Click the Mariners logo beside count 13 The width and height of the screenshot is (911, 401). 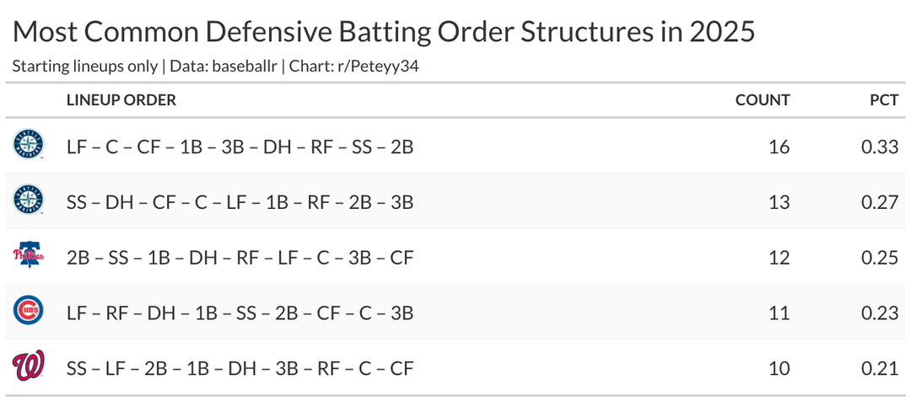tap(28, 201)
